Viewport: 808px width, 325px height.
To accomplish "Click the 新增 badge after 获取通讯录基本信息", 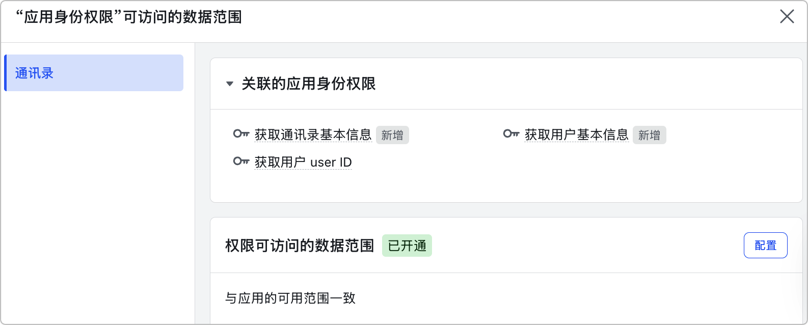I will pos(392,136).
